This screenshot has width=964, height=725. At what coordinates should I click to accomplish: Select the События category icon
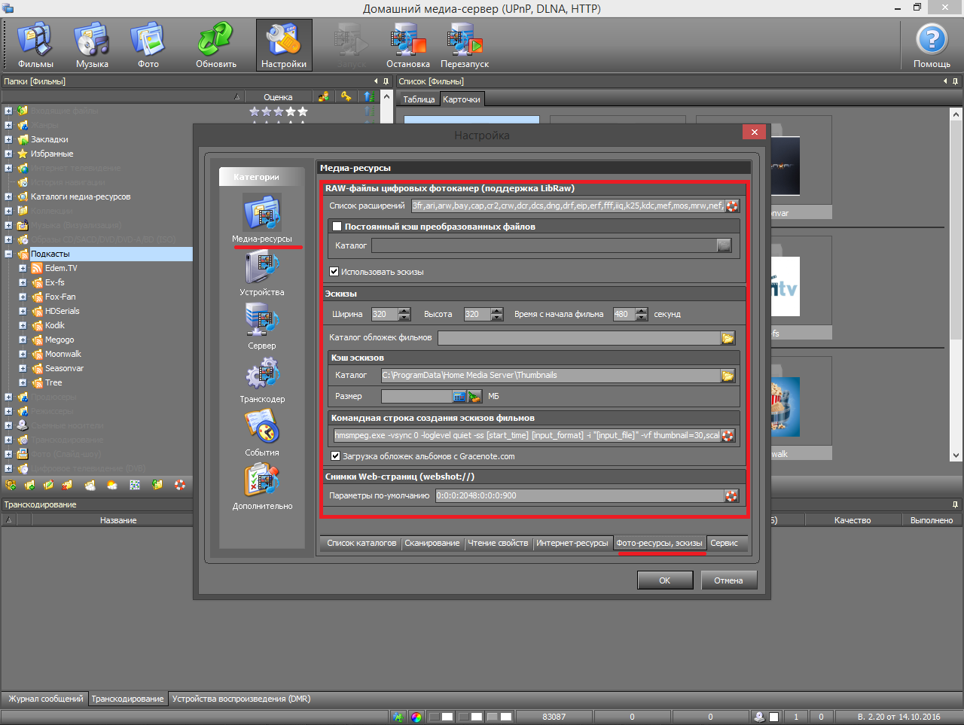(261, 428)
